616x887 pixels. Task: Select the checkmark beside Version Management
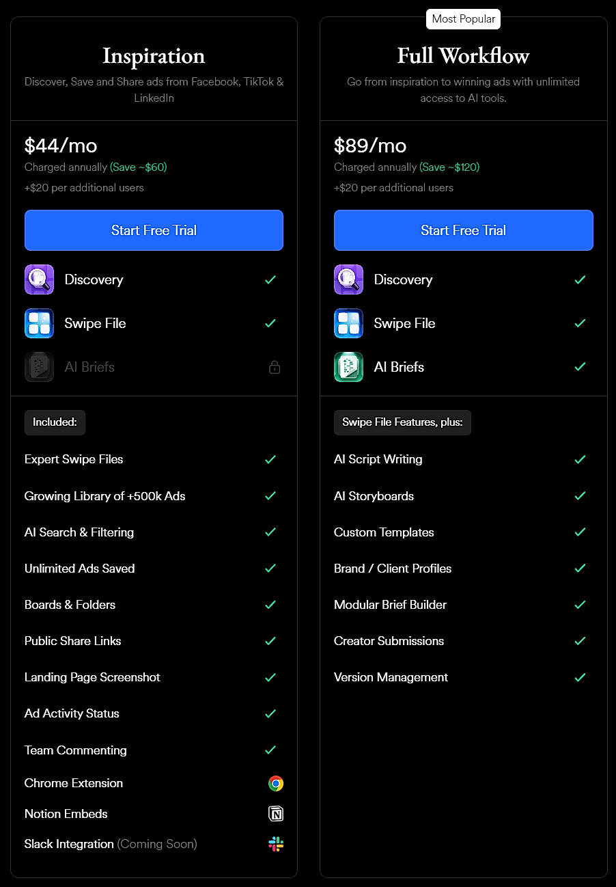click(x=580, y=677)
